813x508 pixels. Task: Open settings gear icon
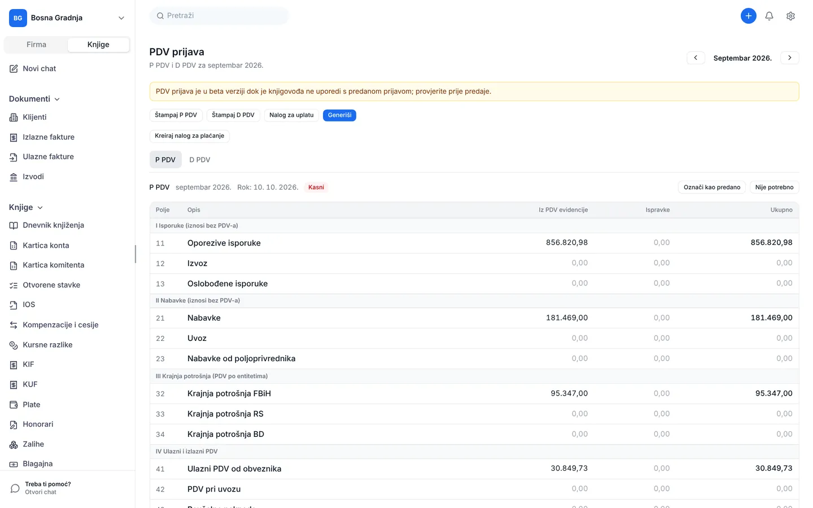click(x=790, y=16)
